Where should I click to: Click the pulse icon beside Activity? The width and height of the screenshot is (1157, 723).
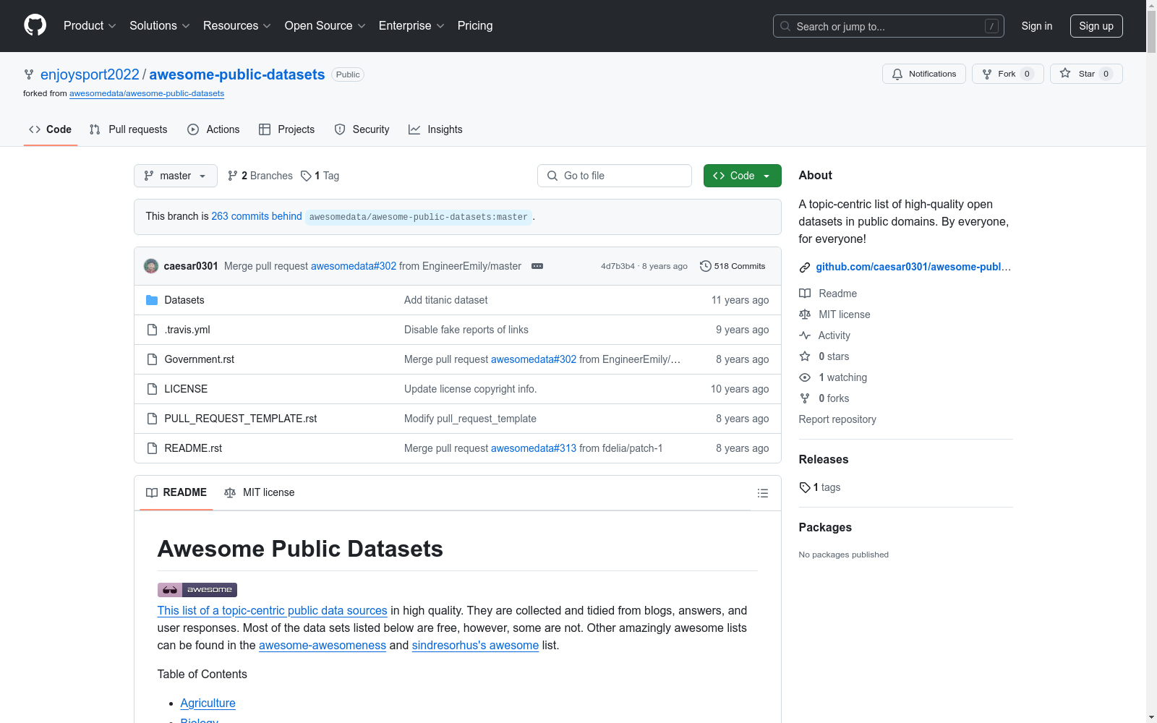(805, 335)
